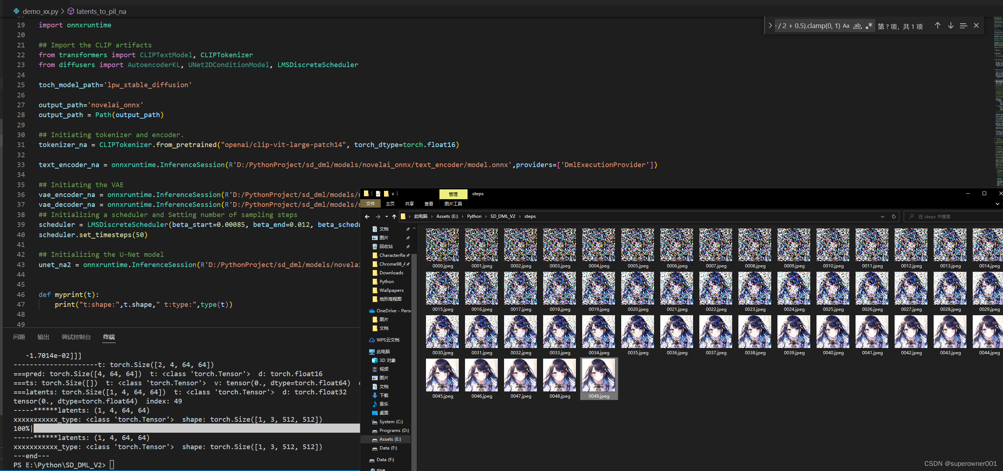Image resolution: width=1003 pixels, height=471 pixels.
Task: Close the find widget
Action: click(x=976, y=26)
